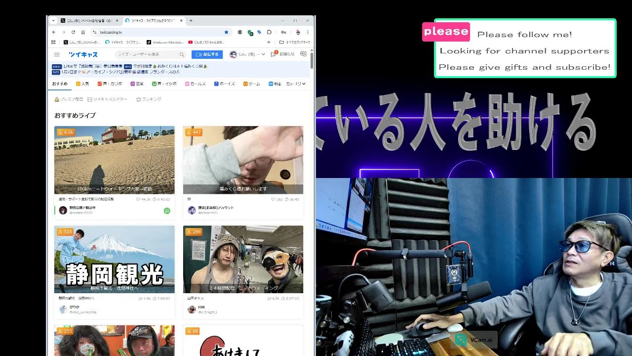Open プレミア配信 link
632x356 pixels.
click(69, 99)
